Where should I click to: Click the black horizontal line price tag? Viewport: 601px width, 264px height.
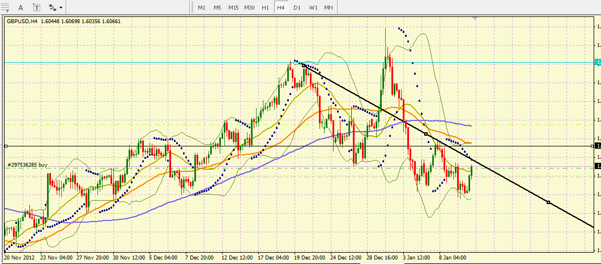point(598,146)
